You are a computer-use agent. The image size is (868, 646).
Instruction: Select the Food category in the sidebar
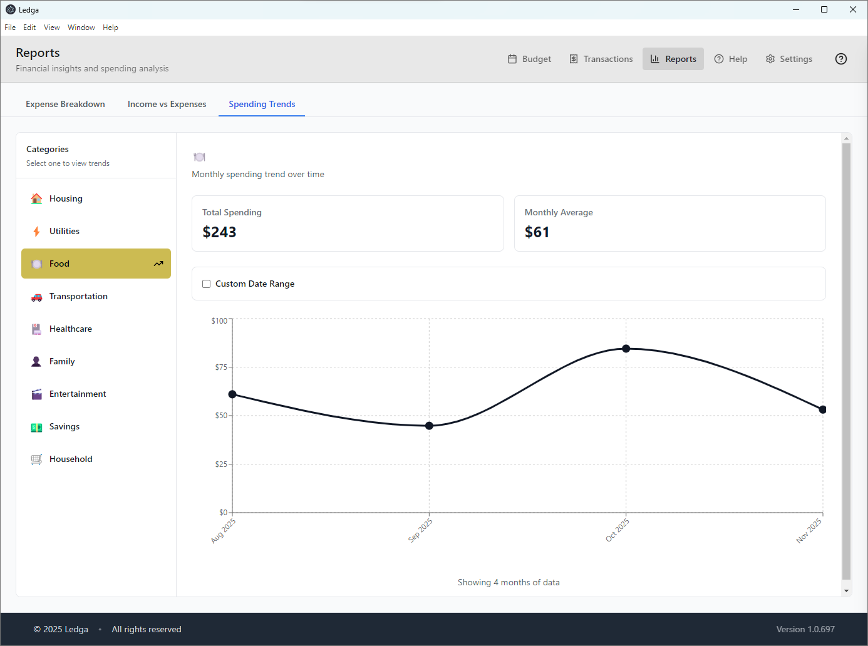(x=96, y=264)
